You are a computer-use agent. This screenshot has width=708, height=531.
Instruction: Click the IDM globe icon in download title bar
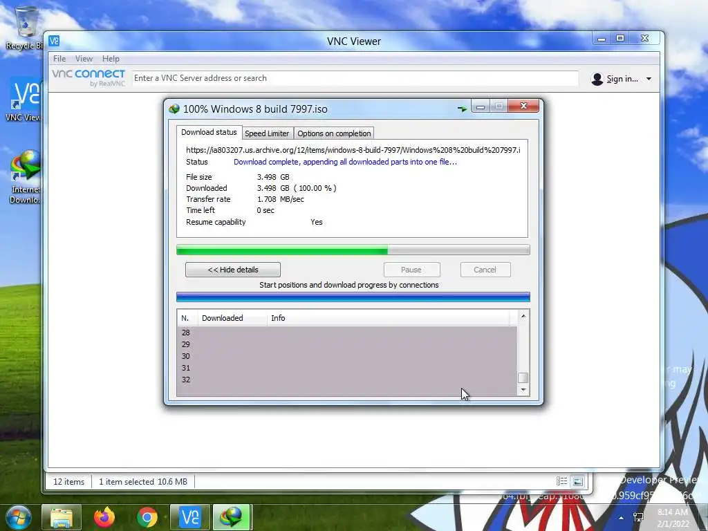[x=174, y=109]
